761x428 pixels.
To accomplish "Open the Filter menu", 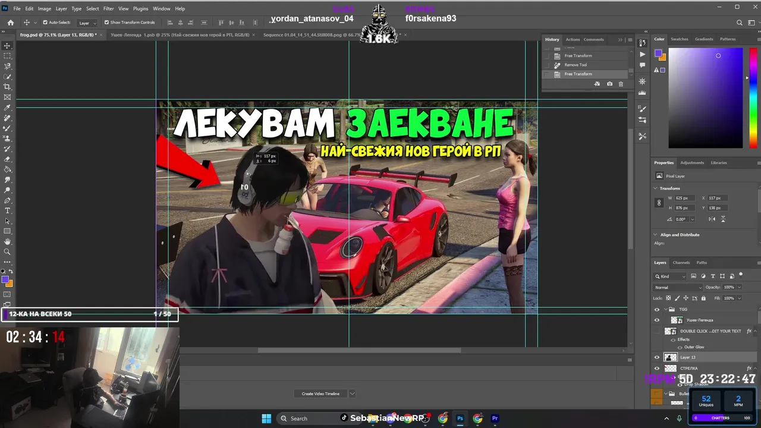I will coord(108,8).
